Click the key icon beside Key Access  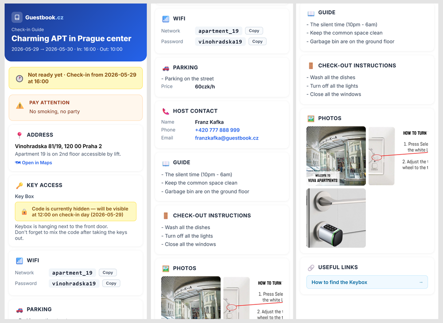[x=19, y=185]
